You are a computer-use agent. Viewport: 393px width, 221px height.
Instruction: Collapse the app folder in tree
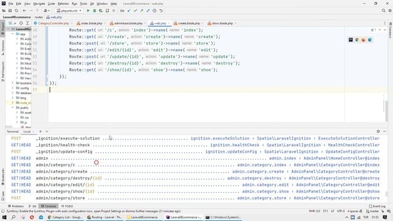(13, 34)
